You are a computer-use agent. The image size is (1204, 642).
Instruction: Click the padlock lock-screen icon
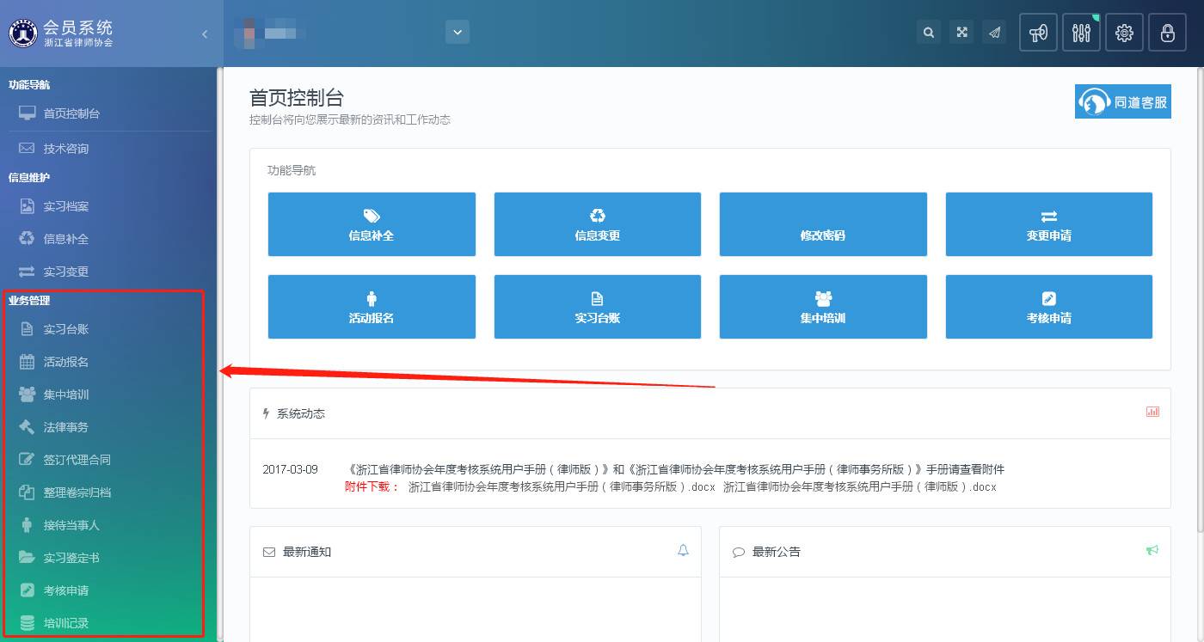[x=1167, y=34]
